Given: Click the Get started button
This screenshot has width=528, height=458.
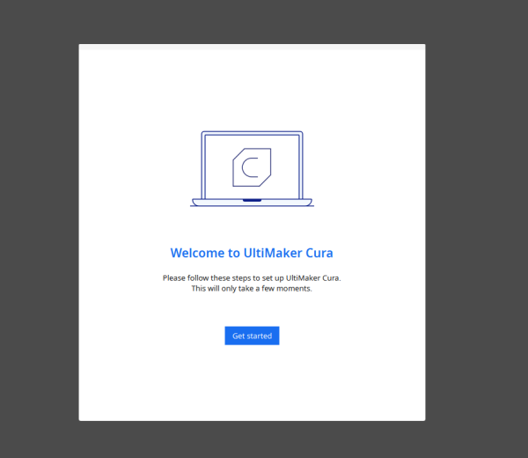Looking at the screenshot, I should click(x=252, y=336).
